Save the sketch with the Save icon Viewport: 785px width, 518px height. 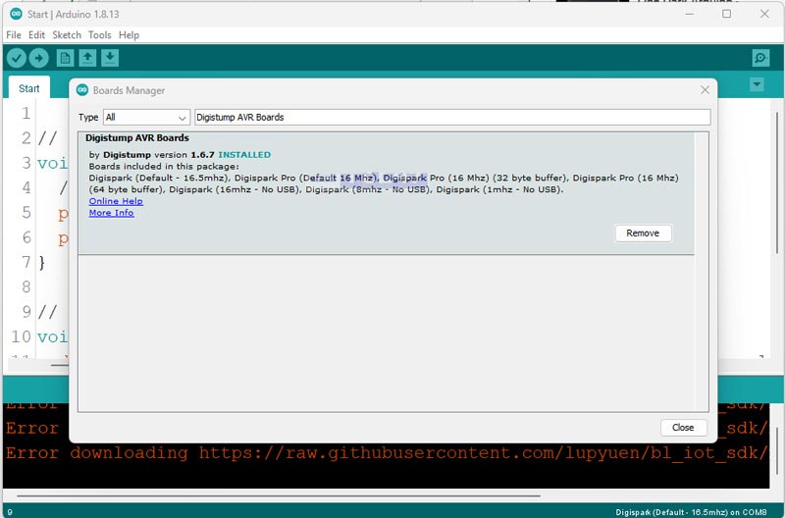click(110, 58)
